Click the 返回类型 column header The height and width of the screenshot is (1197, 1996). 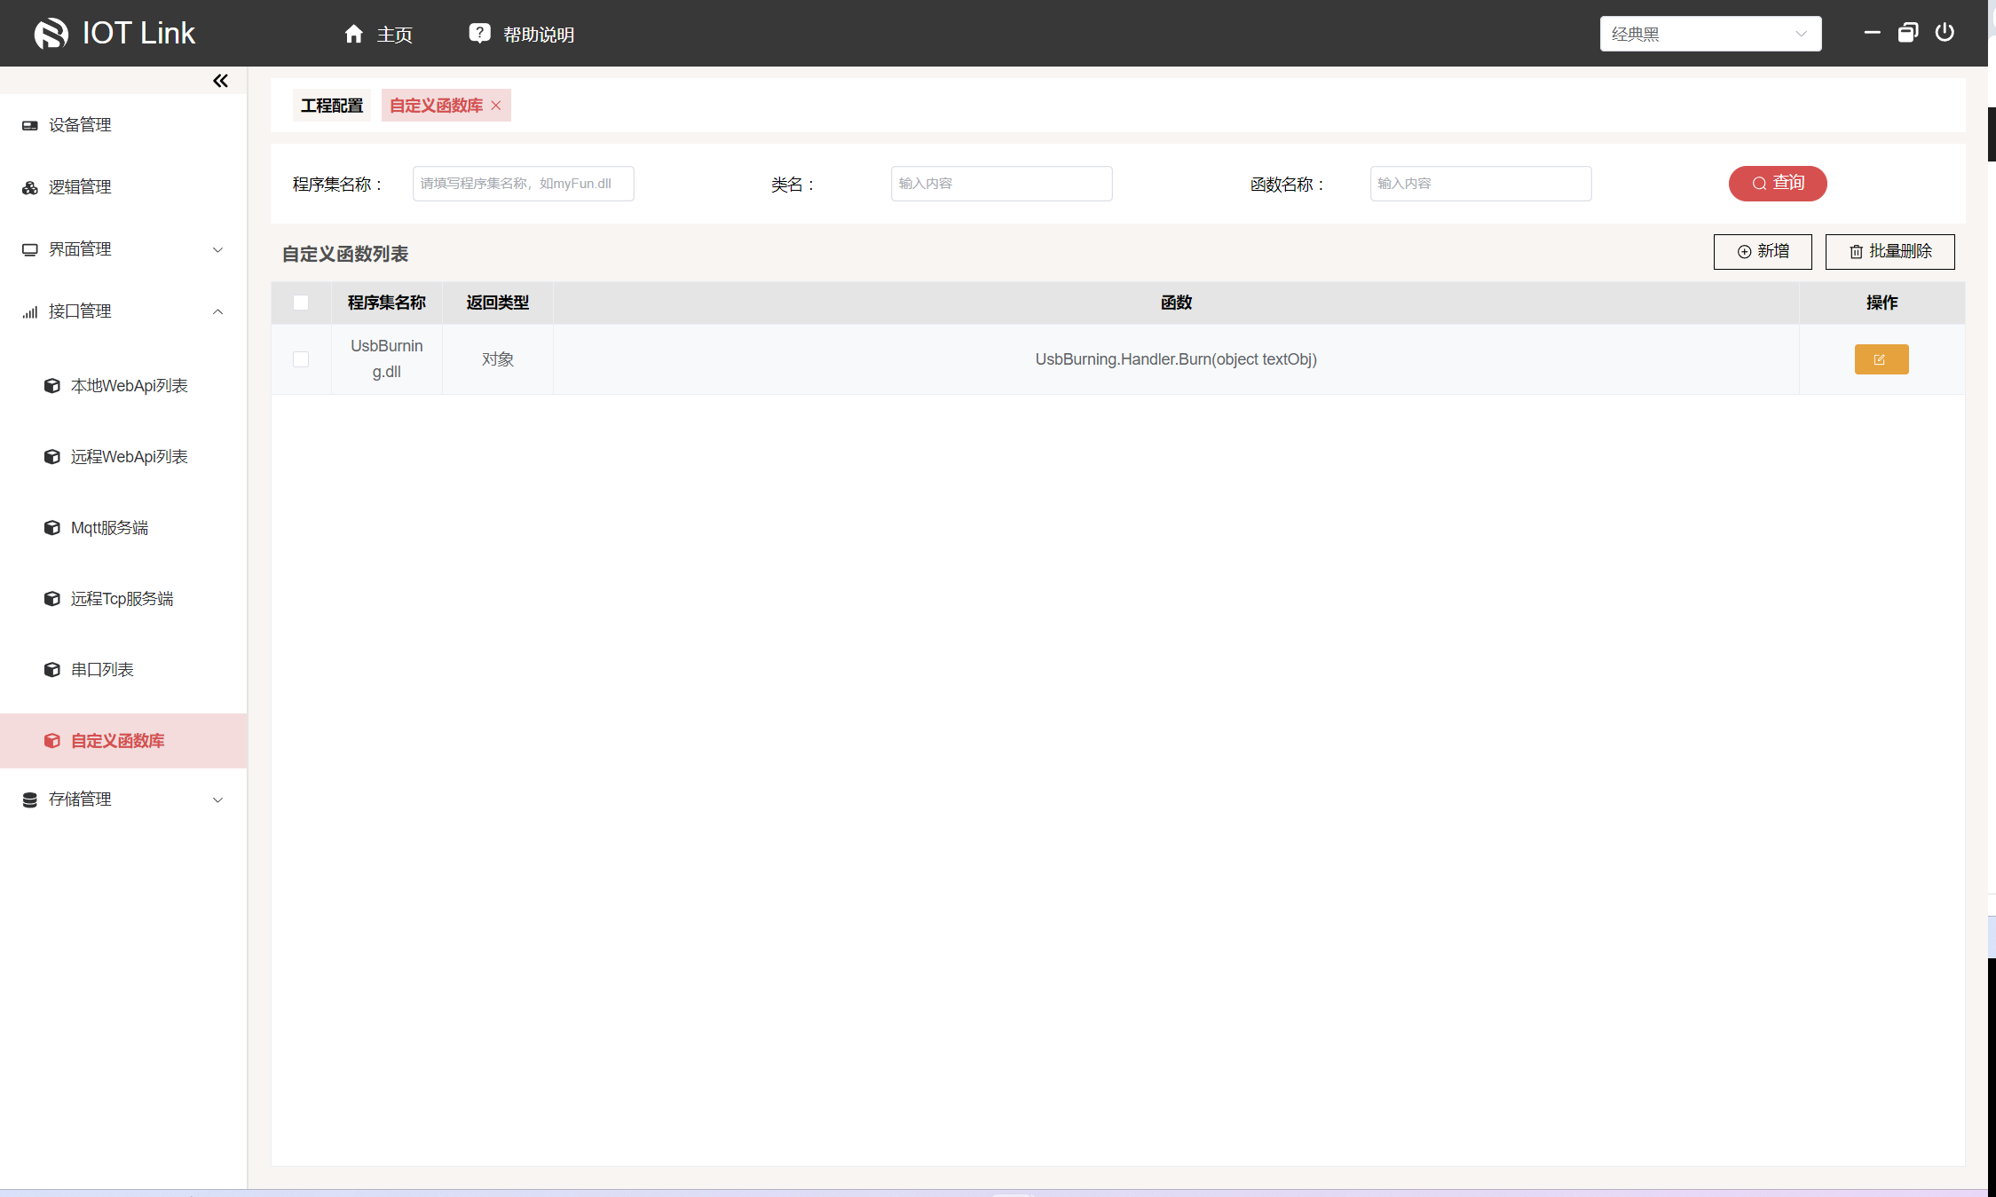pyautogui.click(x=498, y=303)
